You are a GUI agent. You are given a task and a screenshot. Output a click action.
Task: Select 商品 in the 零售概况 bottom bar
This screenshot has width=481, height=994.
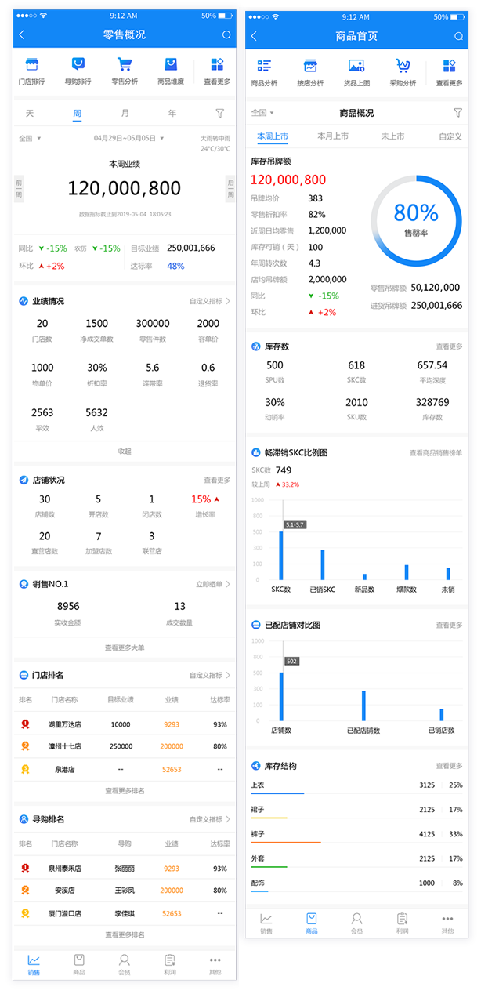(79, 964)
